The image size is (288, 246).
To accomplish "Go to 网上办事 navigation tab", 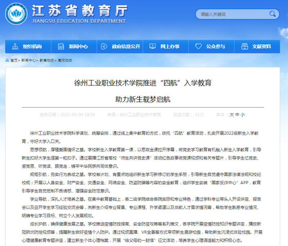I will (170, 46).
